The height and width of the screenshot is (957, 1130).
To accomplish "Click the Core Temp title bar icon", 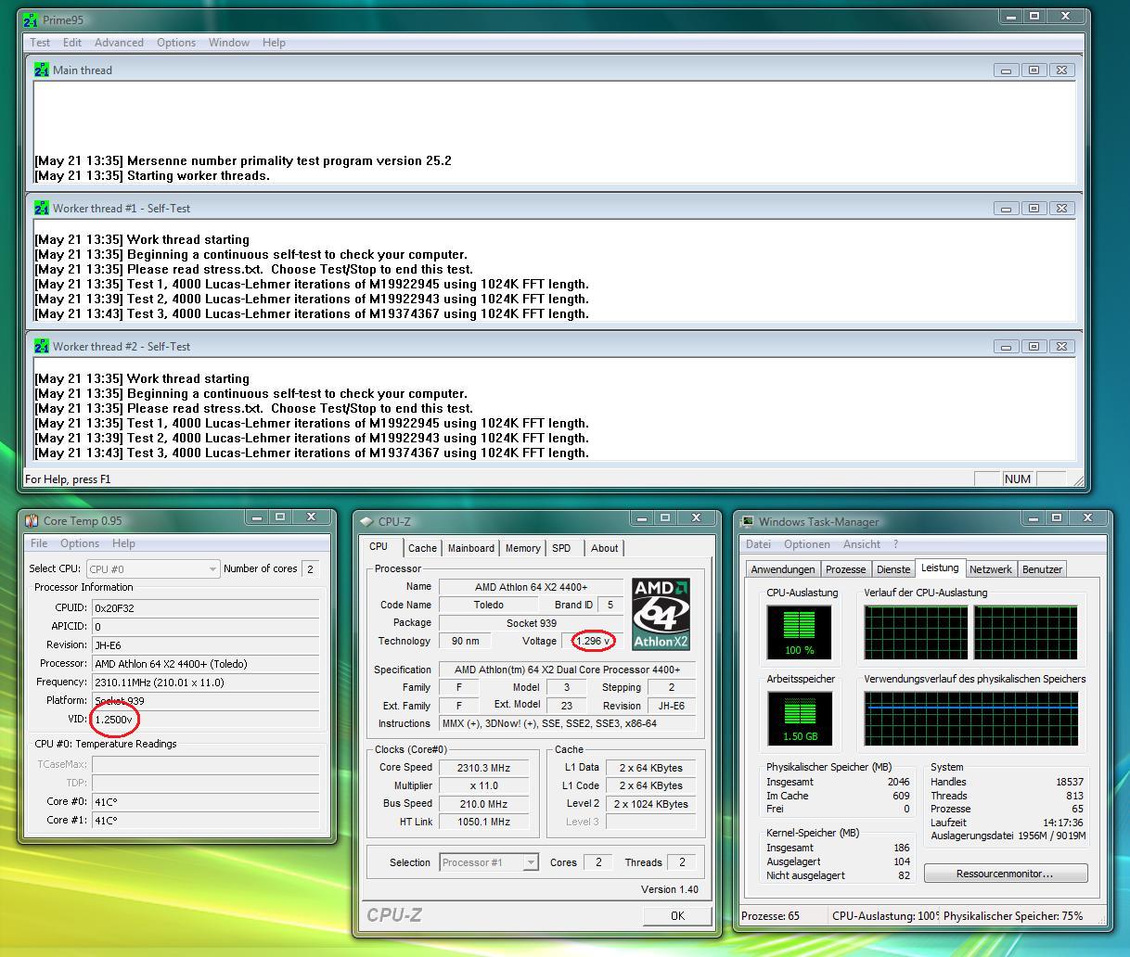I will click(x=32, y=520).
